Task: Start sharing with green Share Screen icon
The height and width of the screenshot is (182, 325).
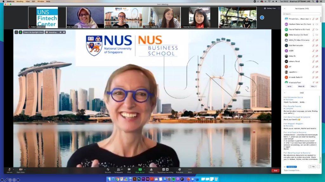Action: coord(140,170)
